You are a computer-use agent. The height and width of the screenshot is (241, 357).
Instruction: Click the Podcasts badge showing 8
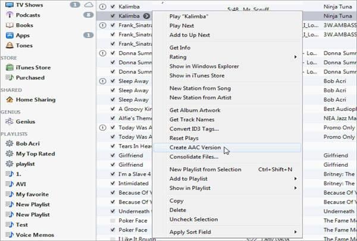click(x=88, y=15)
